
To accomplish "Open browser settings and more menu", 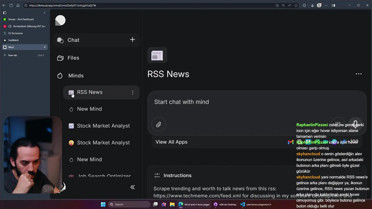I will tap(326, 5).
